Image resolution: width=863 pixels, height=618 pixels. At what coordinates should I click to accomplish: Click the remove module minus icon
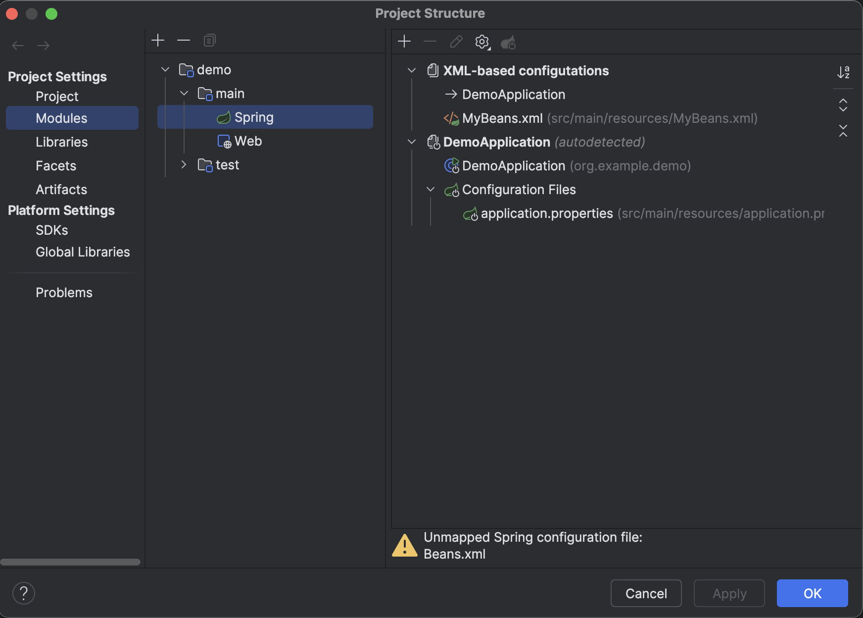(184, 40)
